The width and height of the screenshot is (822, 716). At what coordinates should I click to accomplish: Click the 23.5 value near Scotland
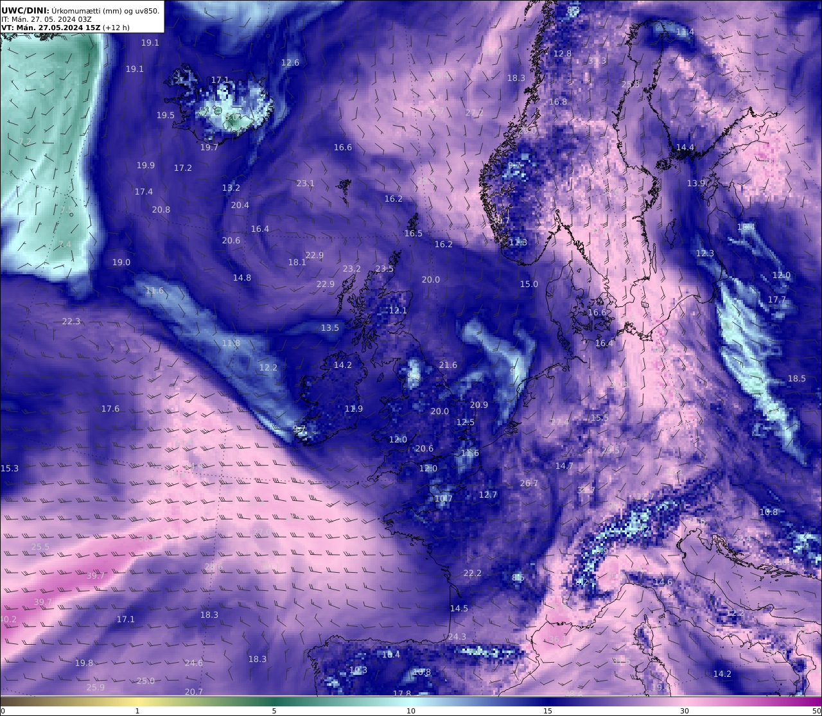tap(385, 268)
